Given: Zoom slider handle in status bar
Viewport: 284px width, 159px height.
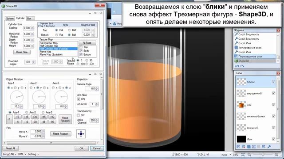Looking at the screenshot, I should point(263,155).
